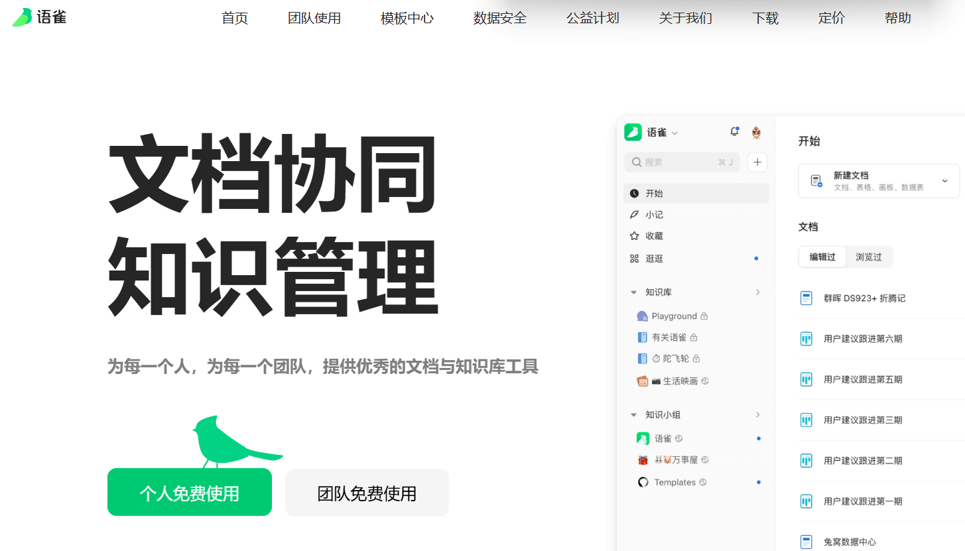Open the document 用户建议跟进第三期
965x551 pixels.
[863, 420]
